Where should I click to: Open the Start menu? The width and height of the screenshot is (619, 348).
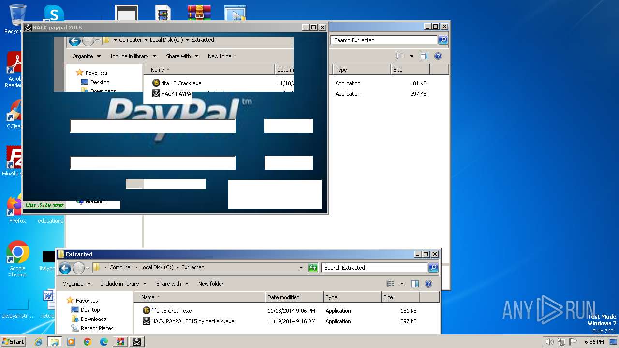pyautogui.click(x=13, y=342)
